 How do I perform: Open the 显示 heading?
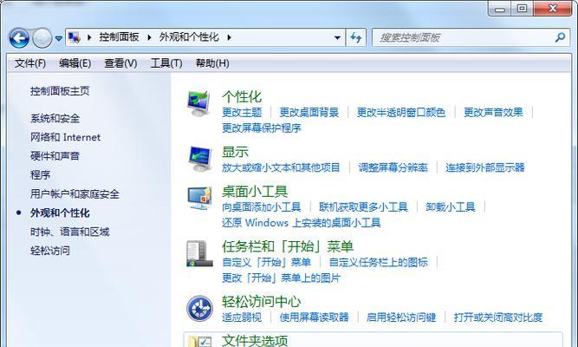pyautogui.click(x=235, y=152)
